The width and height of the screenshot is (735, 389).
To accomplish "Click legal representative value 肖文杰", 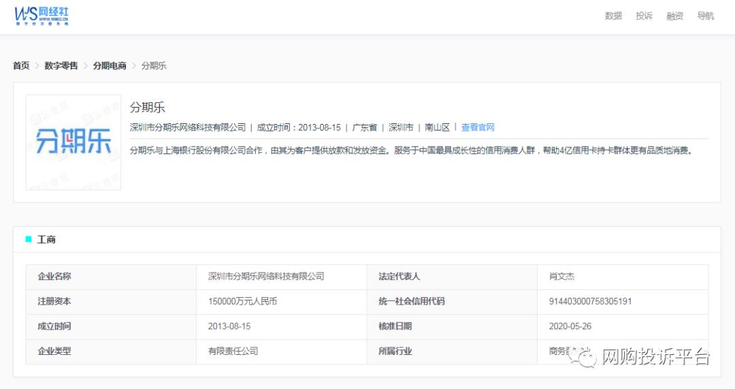I will tap(561, 277).
